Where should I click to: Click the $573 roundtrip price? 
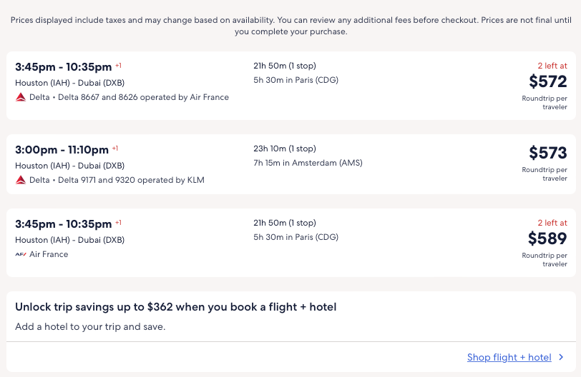pos(547,153)
